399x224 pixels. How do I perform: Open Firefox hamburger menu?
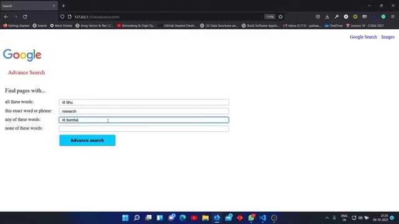coord(393,17)
